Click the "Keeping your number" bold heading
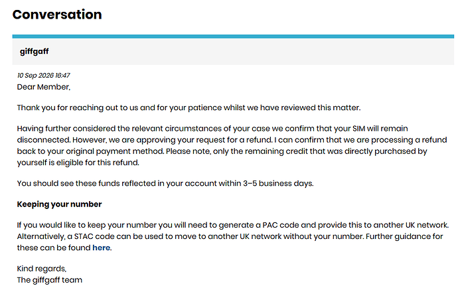Image resolution: width=458 pixels, height=292 pixels. [59, 204]
